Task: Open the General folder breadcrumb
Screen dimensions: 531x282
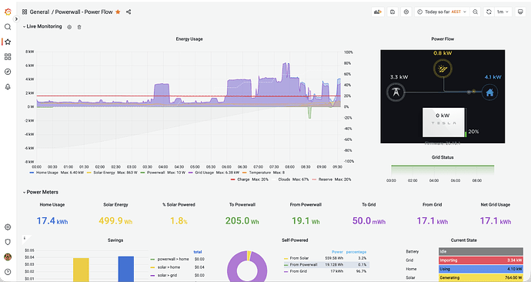Action: [x=39, y=12]
